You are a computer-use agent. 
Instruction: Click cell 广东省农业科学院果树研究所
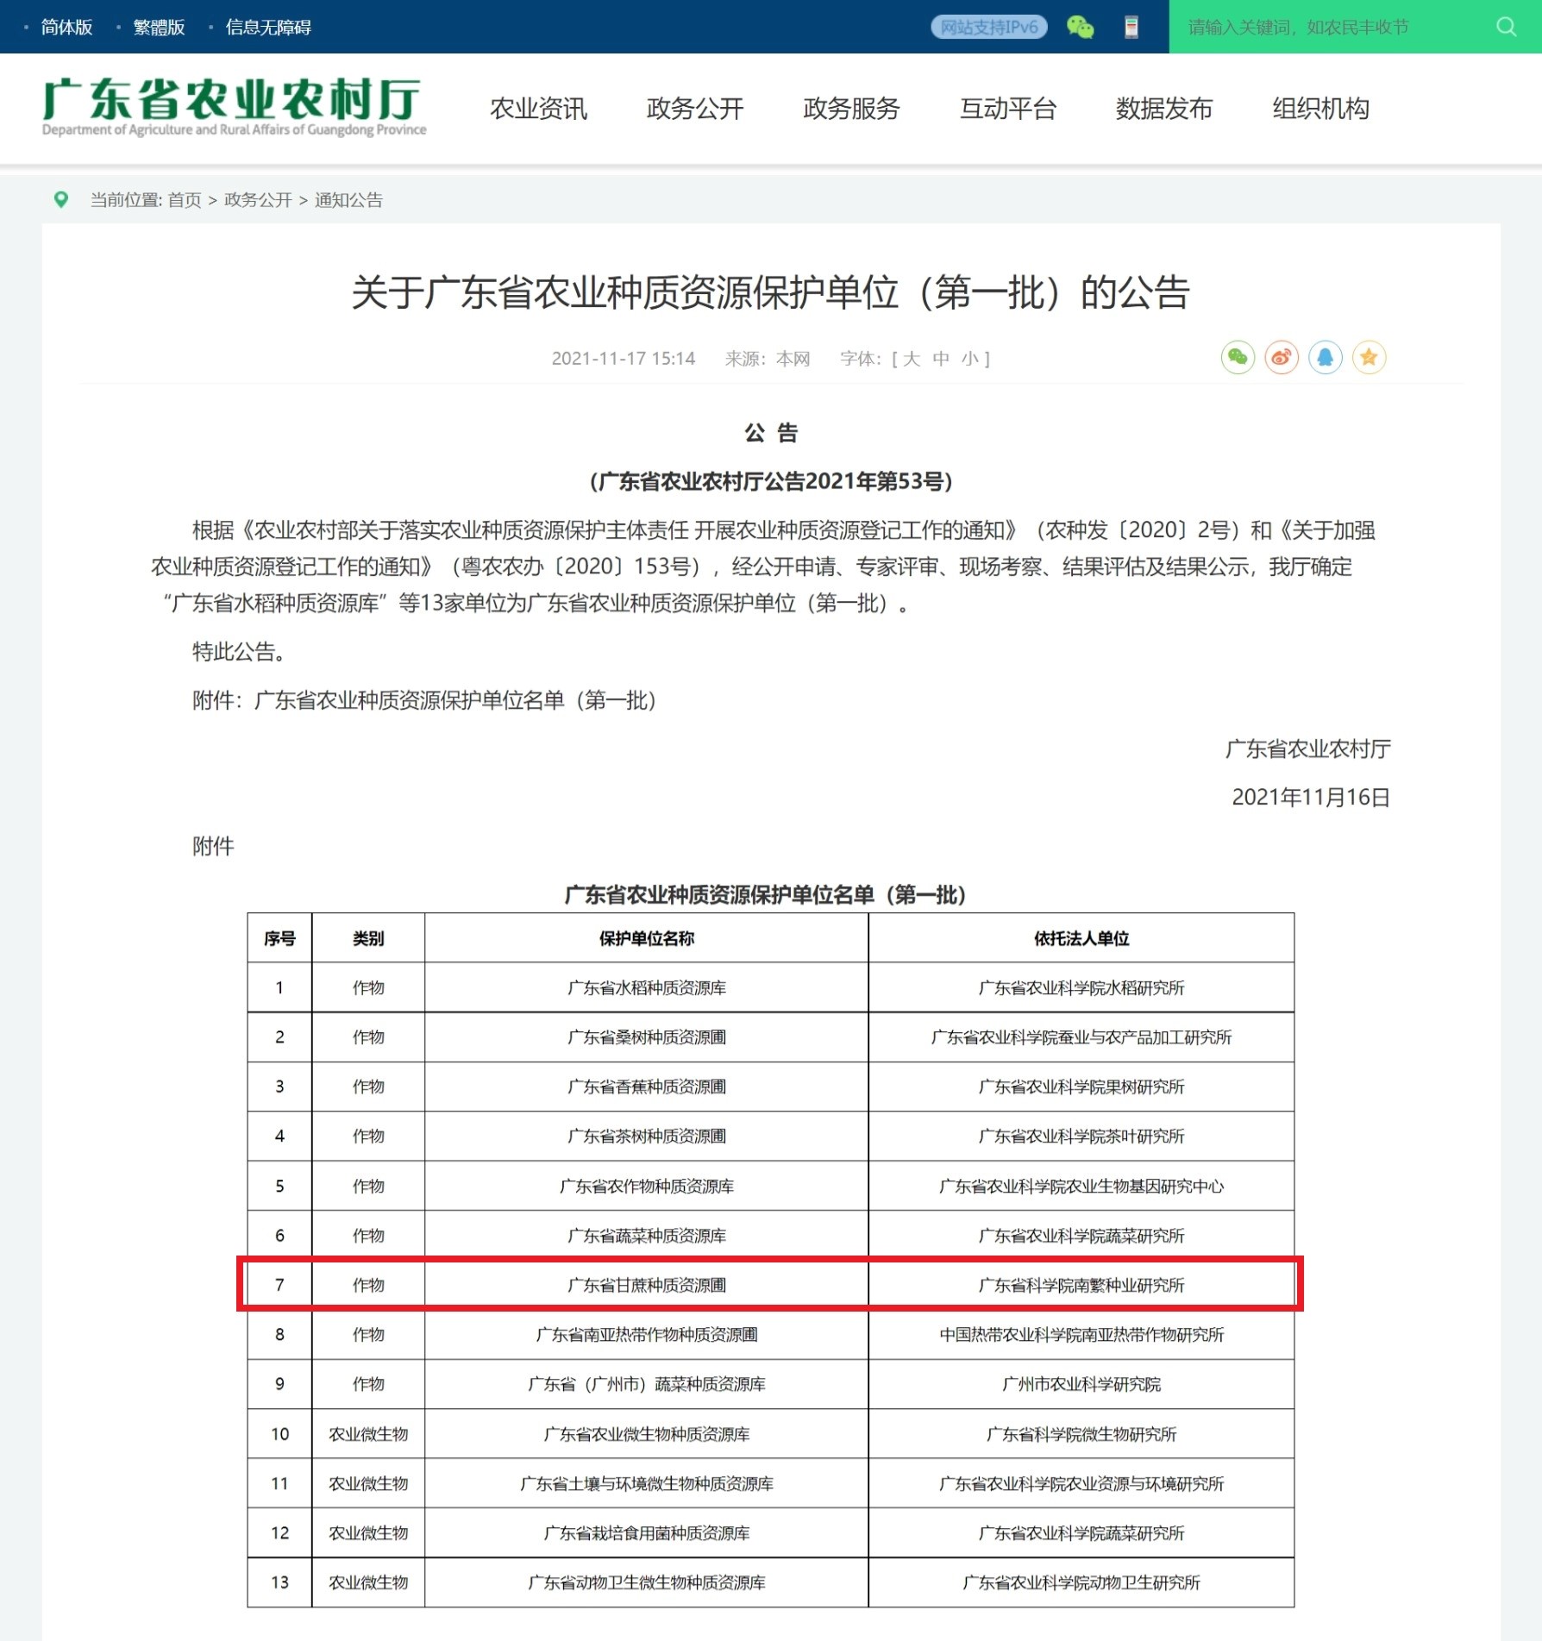[1081, 1087]
